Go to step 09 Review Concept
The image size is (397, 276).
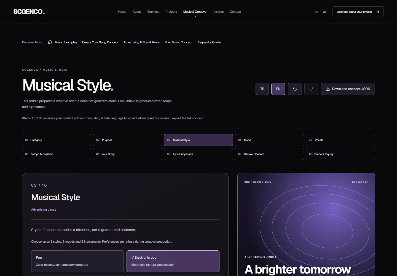click(x=269, y=154)
